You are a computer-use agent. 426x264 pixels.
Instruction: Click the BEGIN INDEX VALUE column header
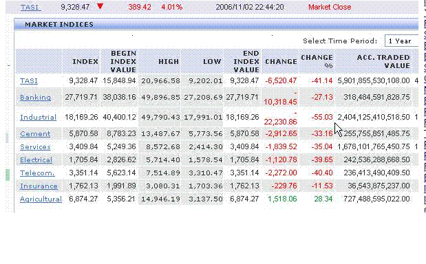tap(123, 62)
